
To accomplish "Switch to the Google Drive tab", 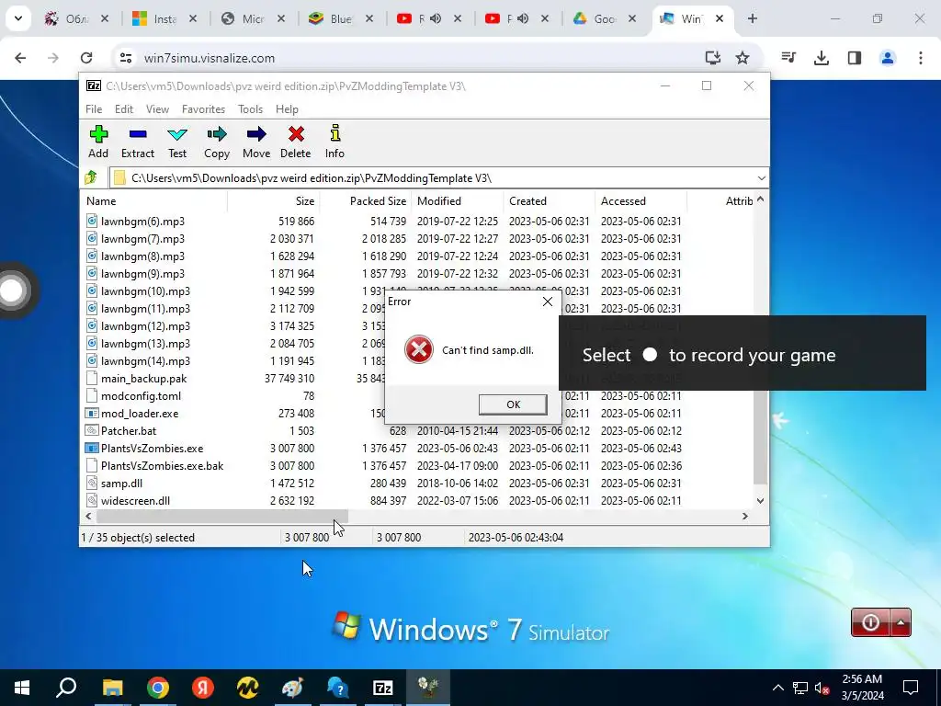I will pyautogui.click(x=605, y=18).
